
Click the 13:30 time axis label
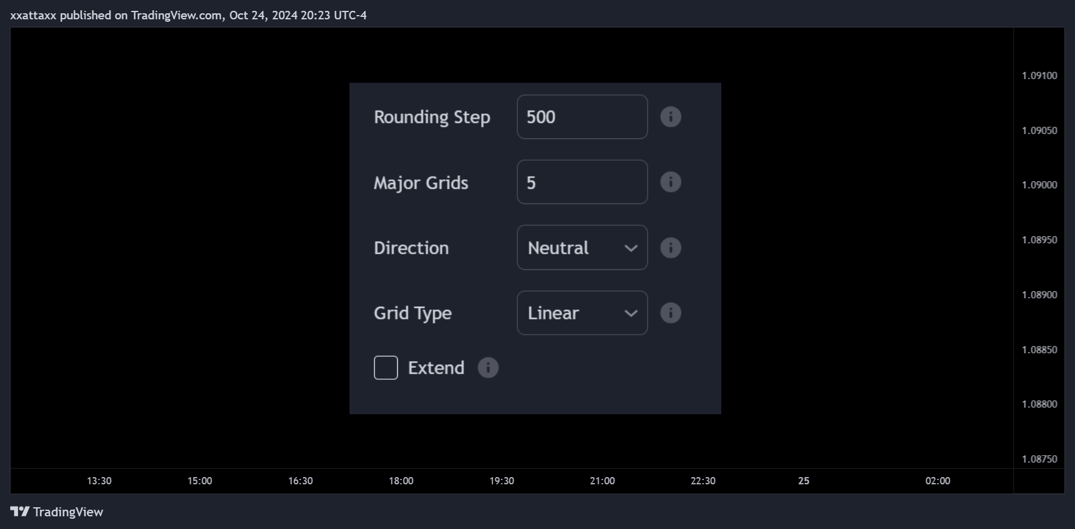[99, 481]
